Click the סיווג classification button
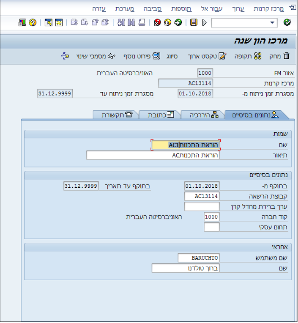 (x=172, y=56)
